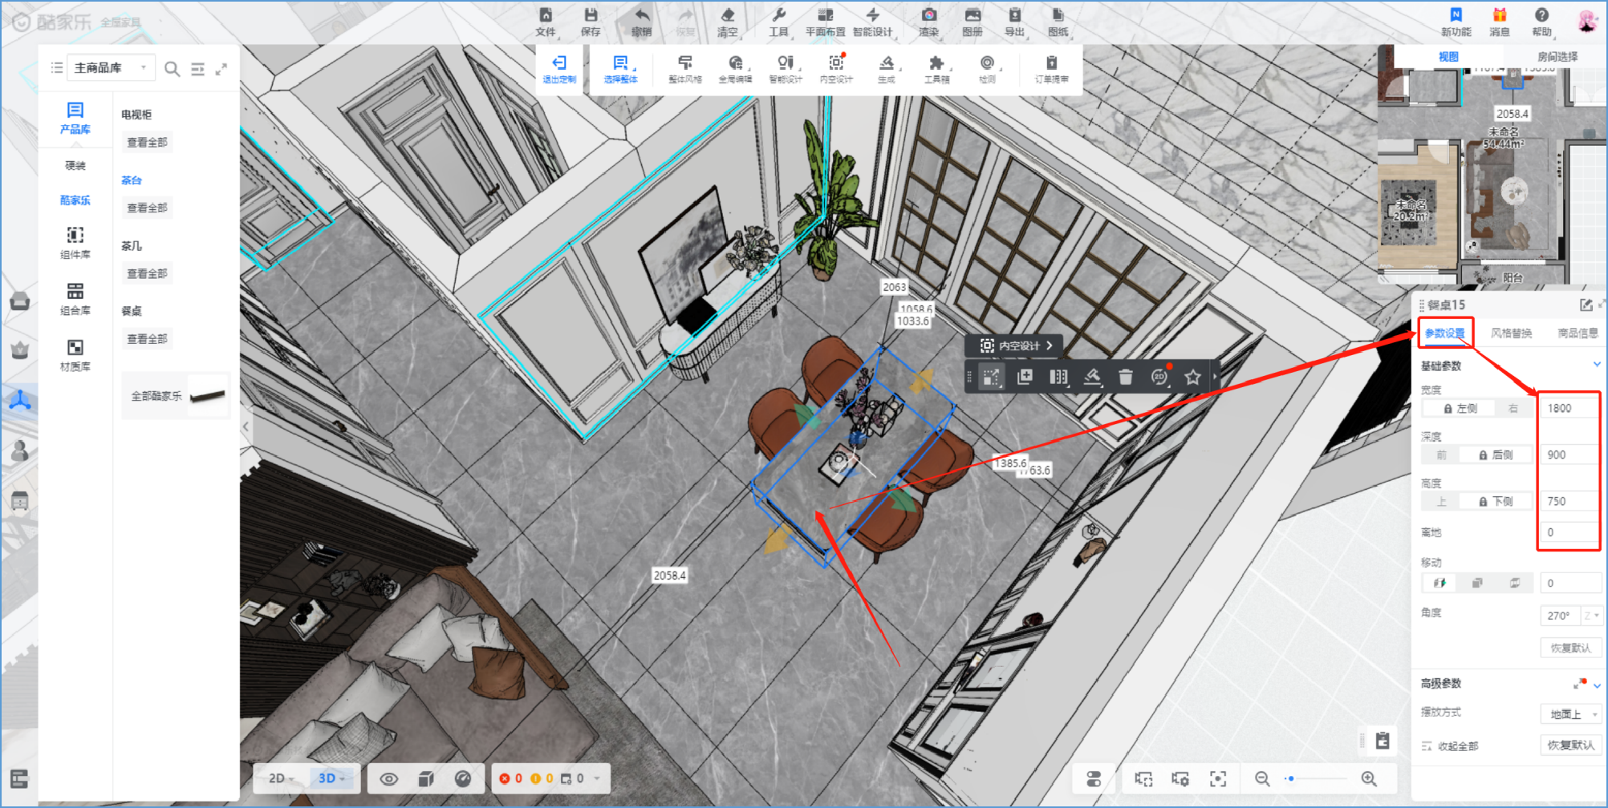Expand the error counts dropdown arrow
The width and height of the screenshot is (1608, 808).
(597, 778)
